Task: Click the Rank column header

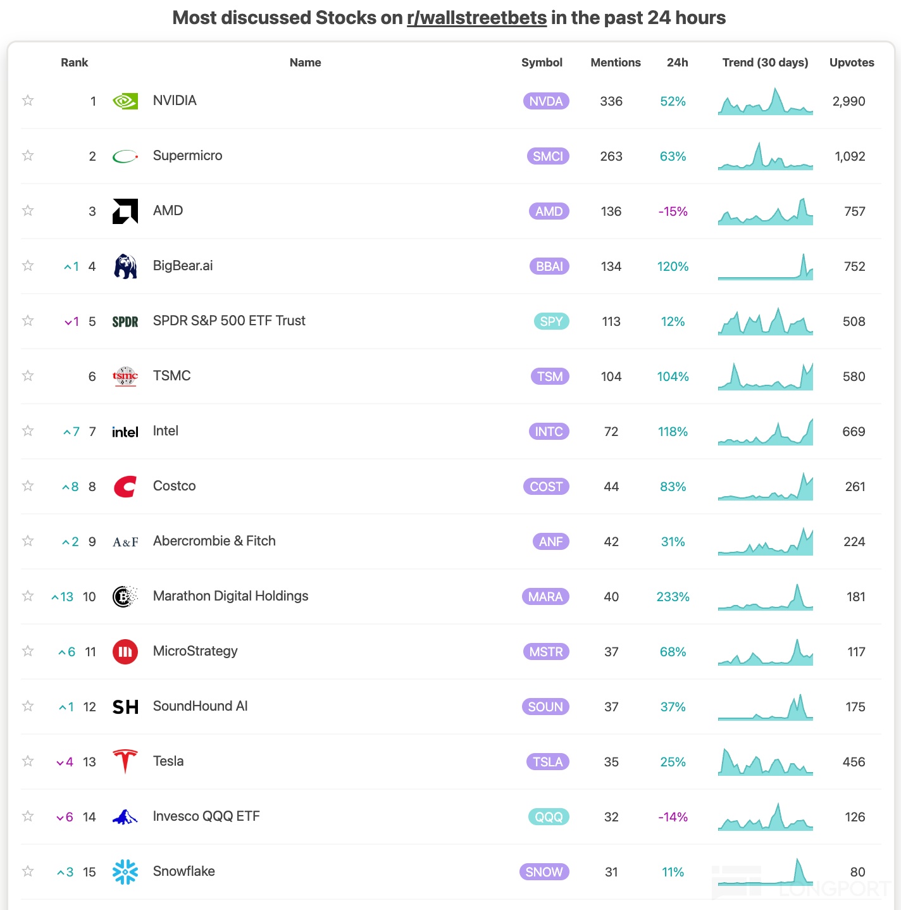Action: tap(75, 63)
